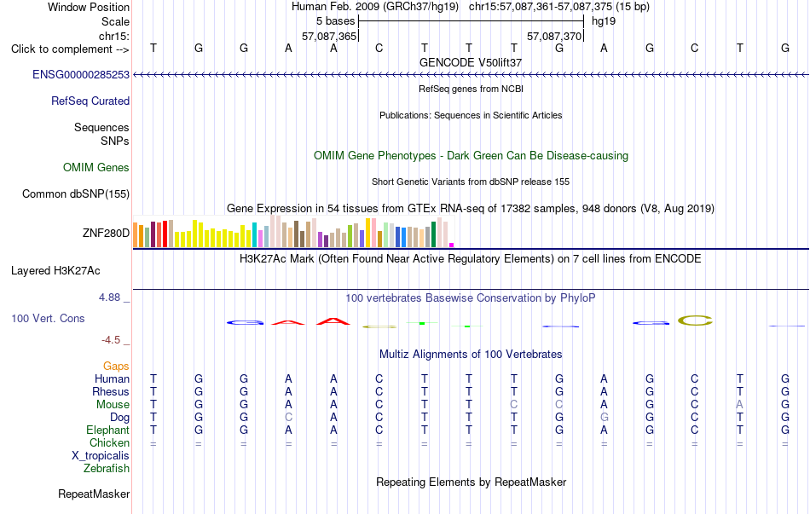810x514 pixels.
Task: Open 'Publications: Sequences in Scientific Articles' title
Action: [471, 115]
